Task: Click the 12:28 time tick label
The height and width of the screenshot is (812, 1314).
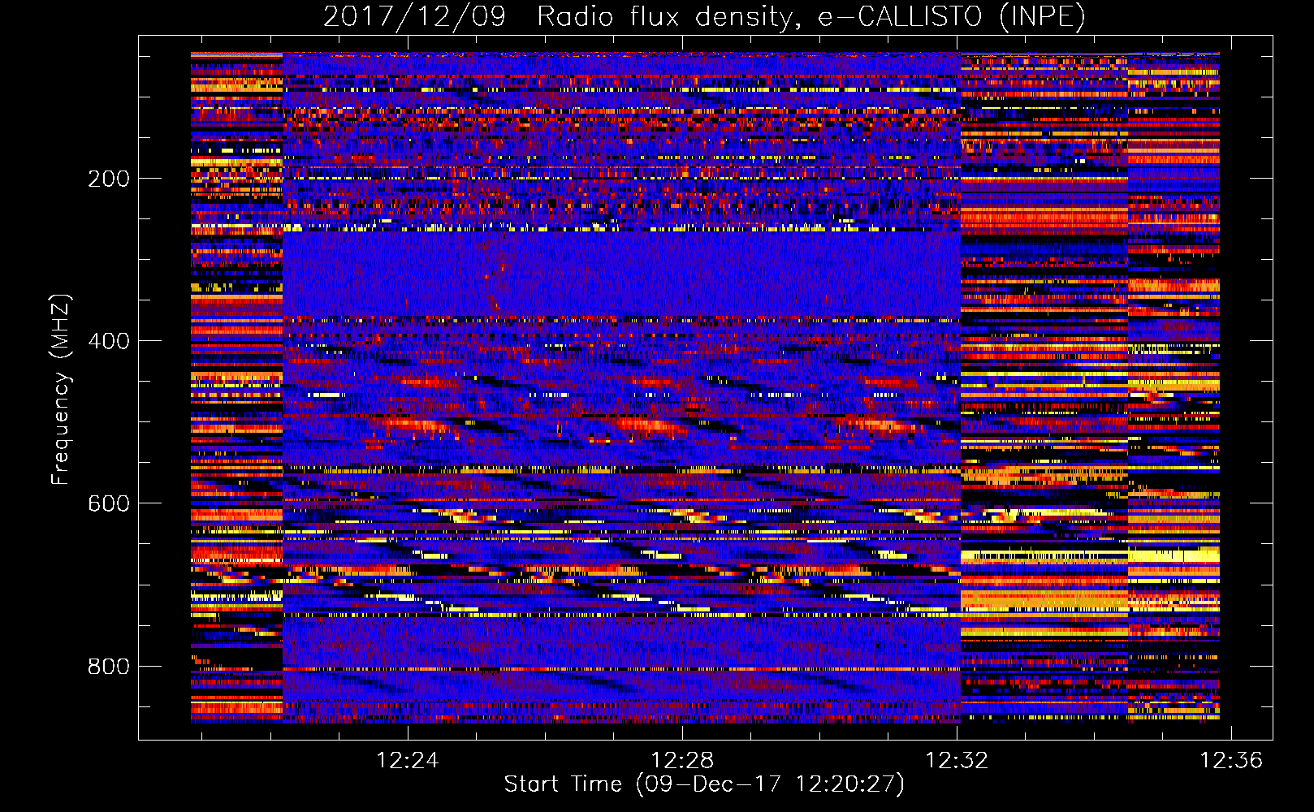Action: (683, 760)
